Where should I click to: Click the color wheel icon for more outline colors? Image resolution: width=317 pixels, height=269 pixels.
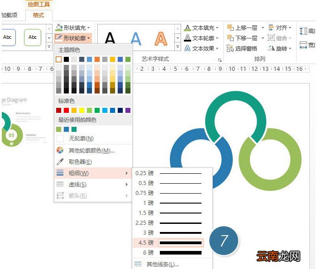pyautogui.click(x=60, y=150)
